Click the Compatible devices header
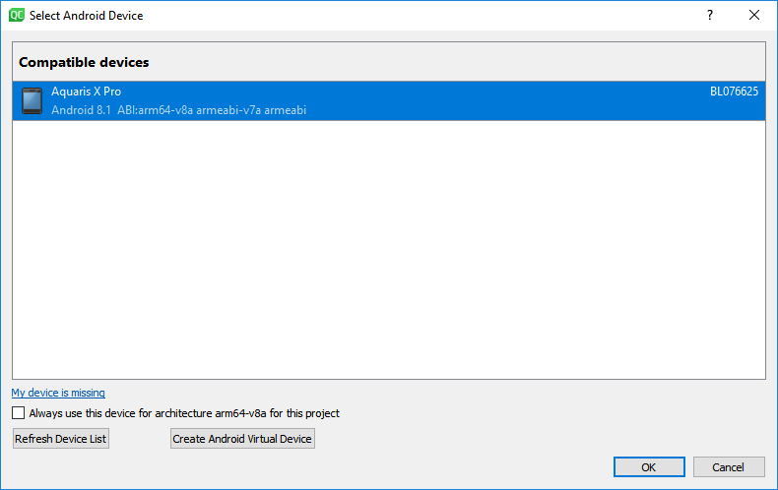Image resolution: width=778 pixels, height=490 pixels. click(84, 62)
